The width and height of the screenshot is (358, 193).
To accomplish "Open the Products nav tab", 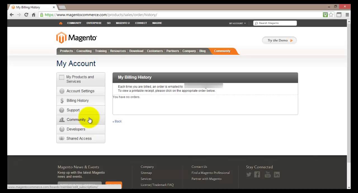I will 66,51.
